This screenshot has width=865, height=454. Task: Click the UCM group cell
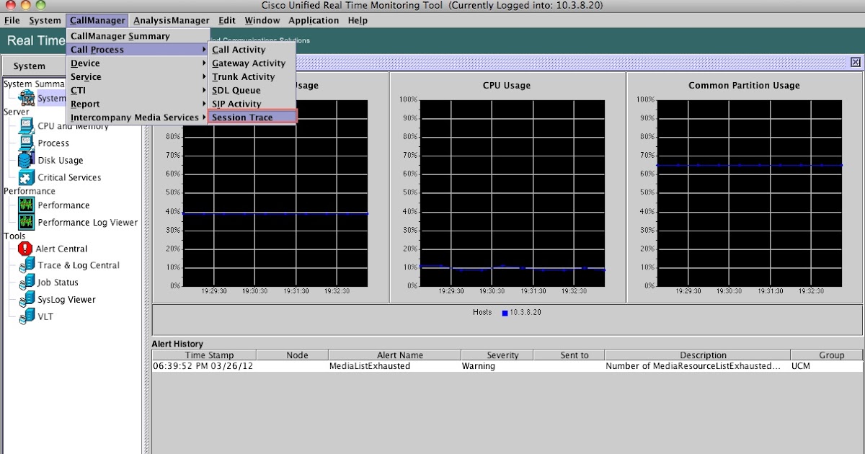click(x=827, y=366)
